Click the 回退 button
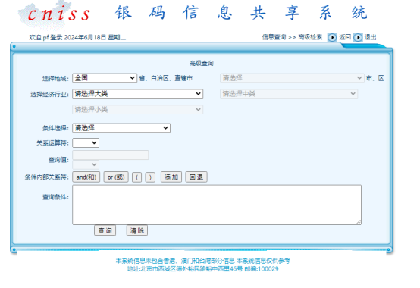 pyautogui.click(x=196, y=177)
